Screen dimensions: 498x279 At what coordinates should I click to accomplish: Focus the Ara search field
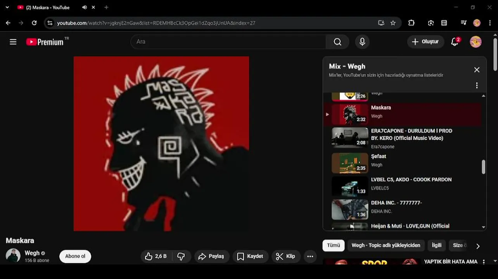pos(229,42)
